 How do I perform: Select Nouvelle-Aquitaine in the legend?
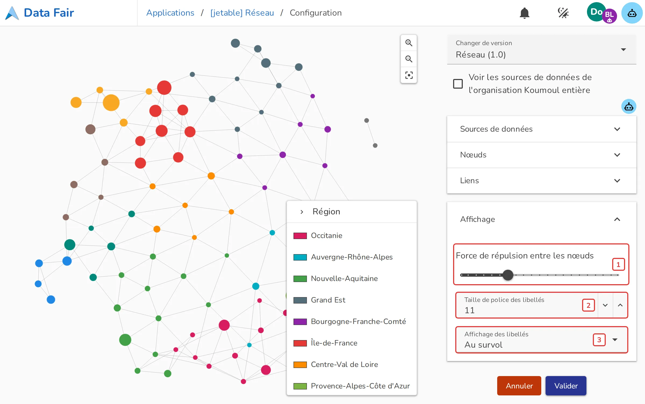[x=344, y=279]
